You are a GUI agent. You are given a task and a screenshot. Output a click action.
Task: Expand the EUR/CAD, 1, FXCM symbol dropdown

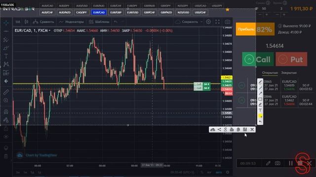point(33,30)
